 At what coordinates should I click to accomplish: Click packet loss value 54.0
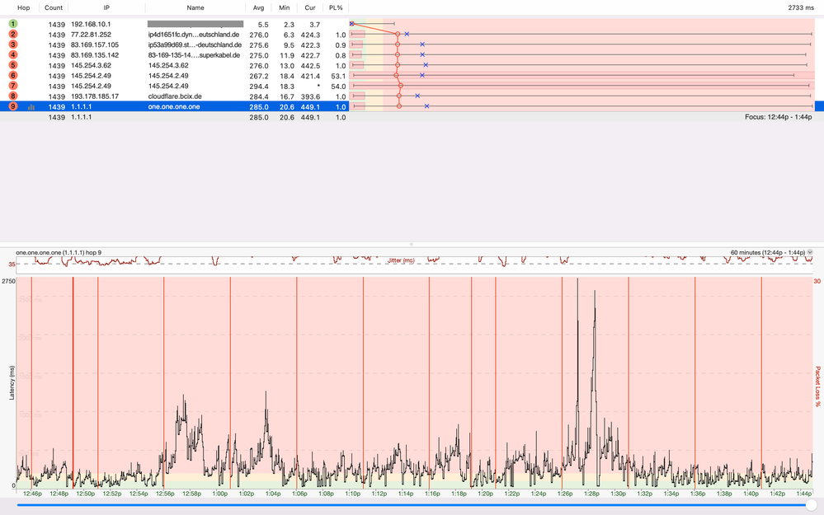338,86
